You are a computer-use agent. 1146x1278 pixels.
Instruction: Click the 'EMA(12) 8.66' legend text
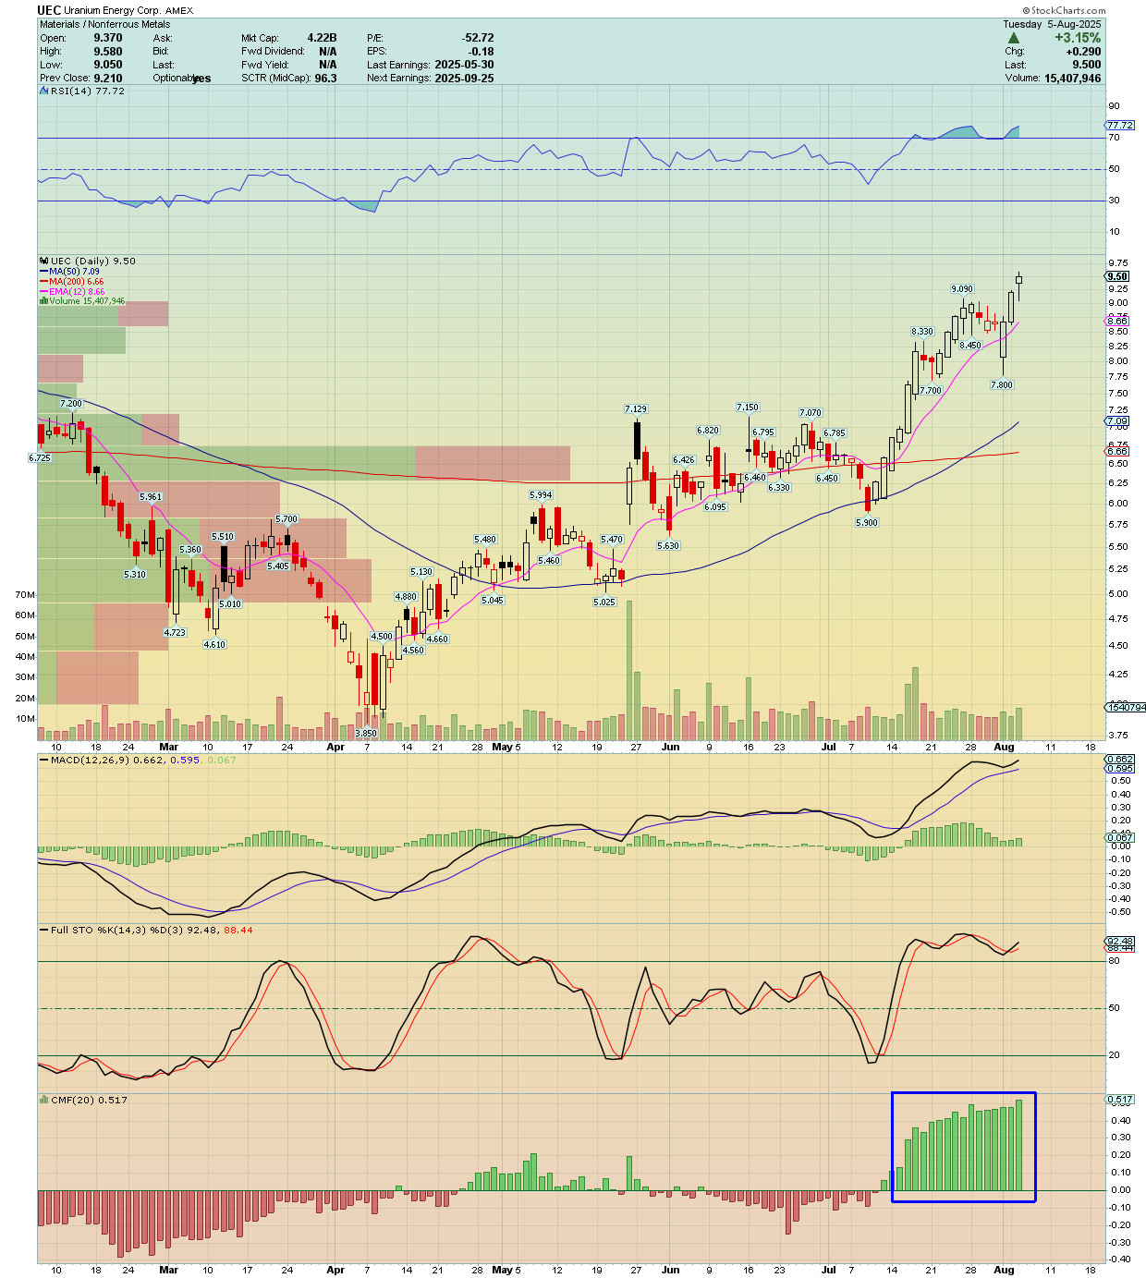77,291
